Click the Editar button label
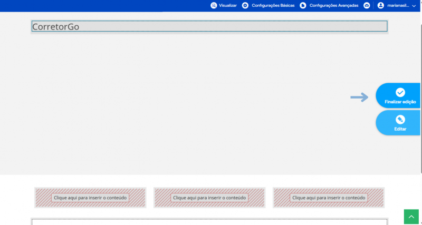Screen dimensions: 422x225 click(400, 129)
